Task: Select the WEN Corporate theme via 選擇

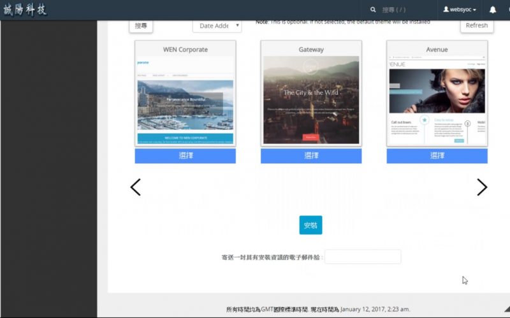Action: pos(185,156)
